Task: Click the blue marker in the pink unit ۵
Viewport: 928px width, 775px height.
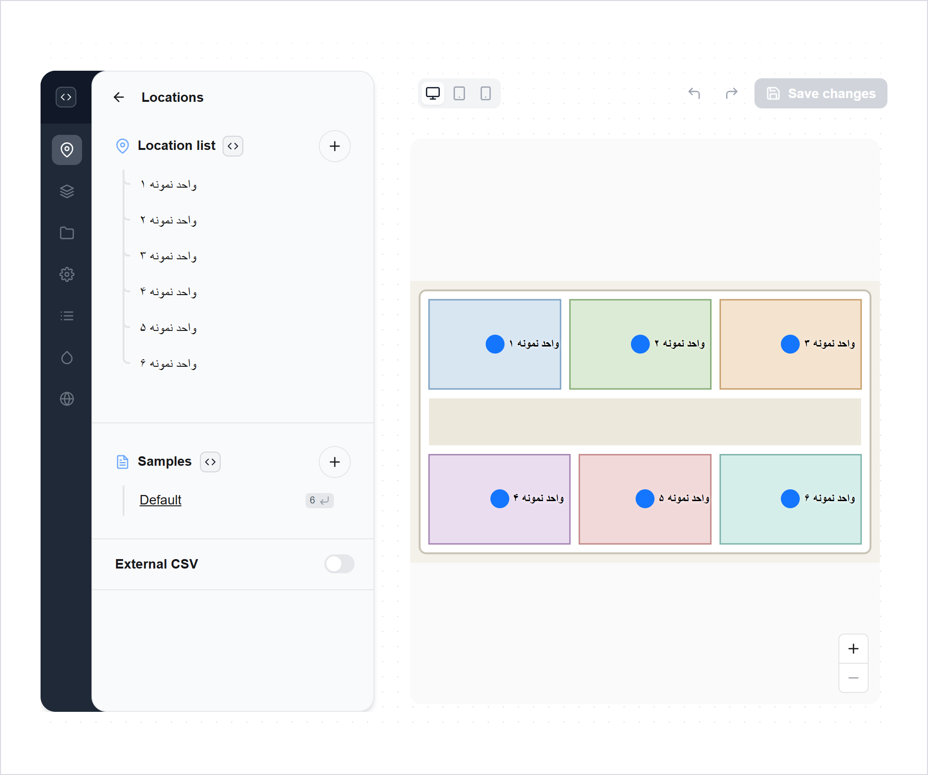Action: [x=645, y=499]
